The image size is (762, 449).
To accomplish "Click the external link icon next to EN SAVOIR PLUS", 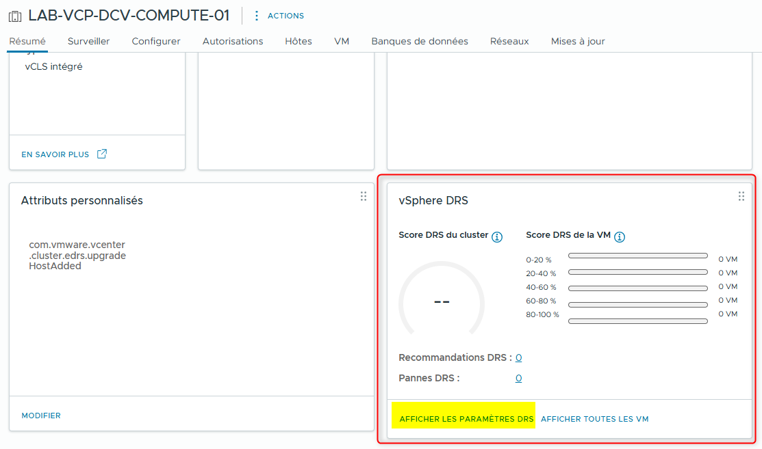I will point(102,154).
